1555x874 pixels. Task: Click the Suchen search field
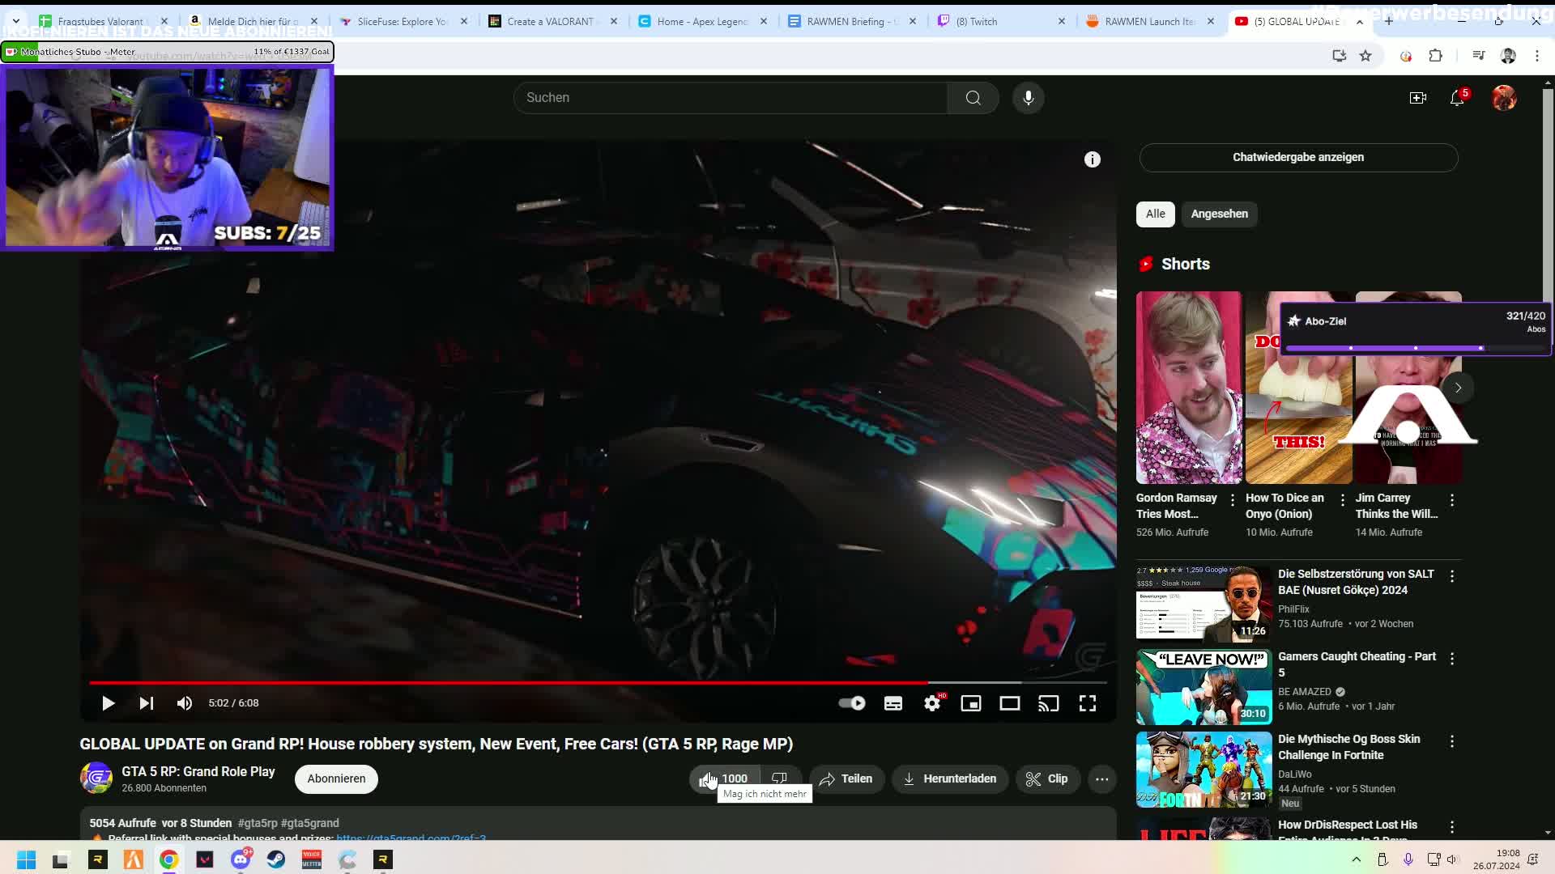[x=731, y=98]
